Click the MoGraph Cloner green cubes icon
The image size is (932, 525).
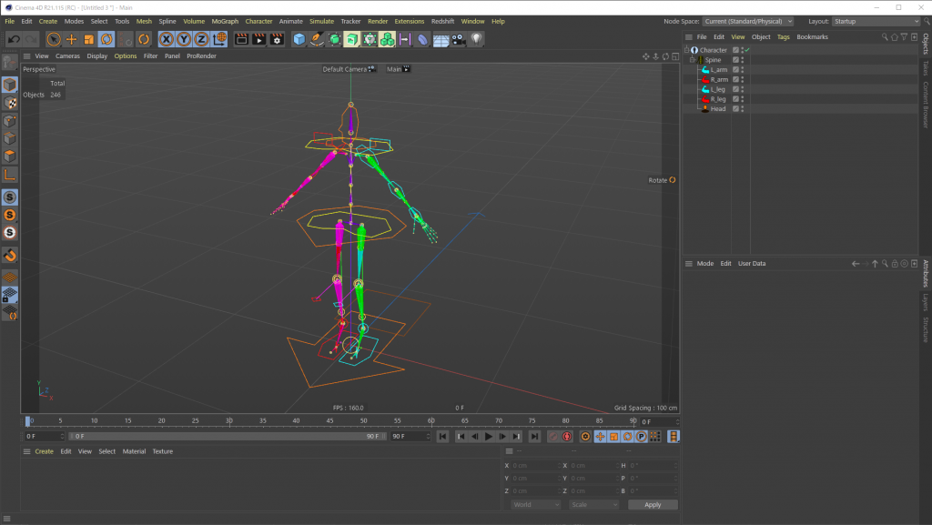[387, 39]
